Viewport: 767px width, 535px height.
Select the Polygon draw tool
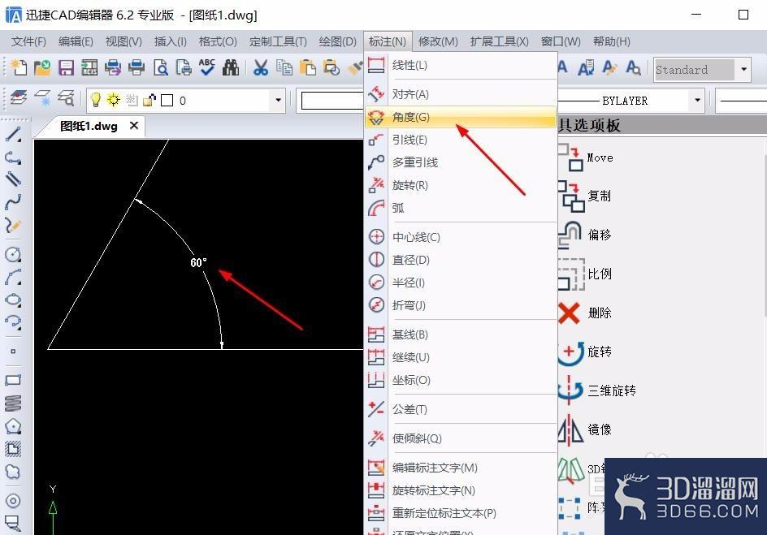click(13, 426)
